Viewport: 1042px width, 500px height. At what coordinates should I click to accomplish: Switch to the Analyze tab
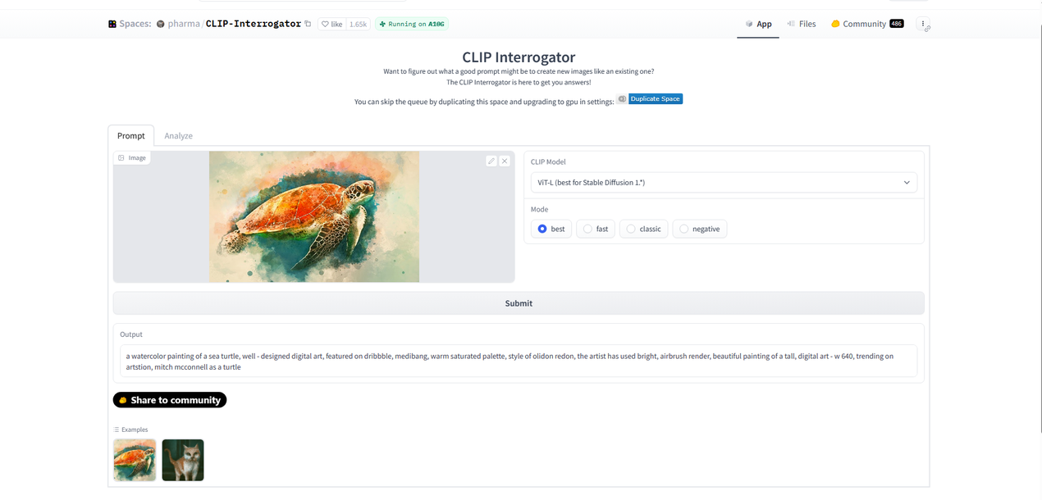178,135
